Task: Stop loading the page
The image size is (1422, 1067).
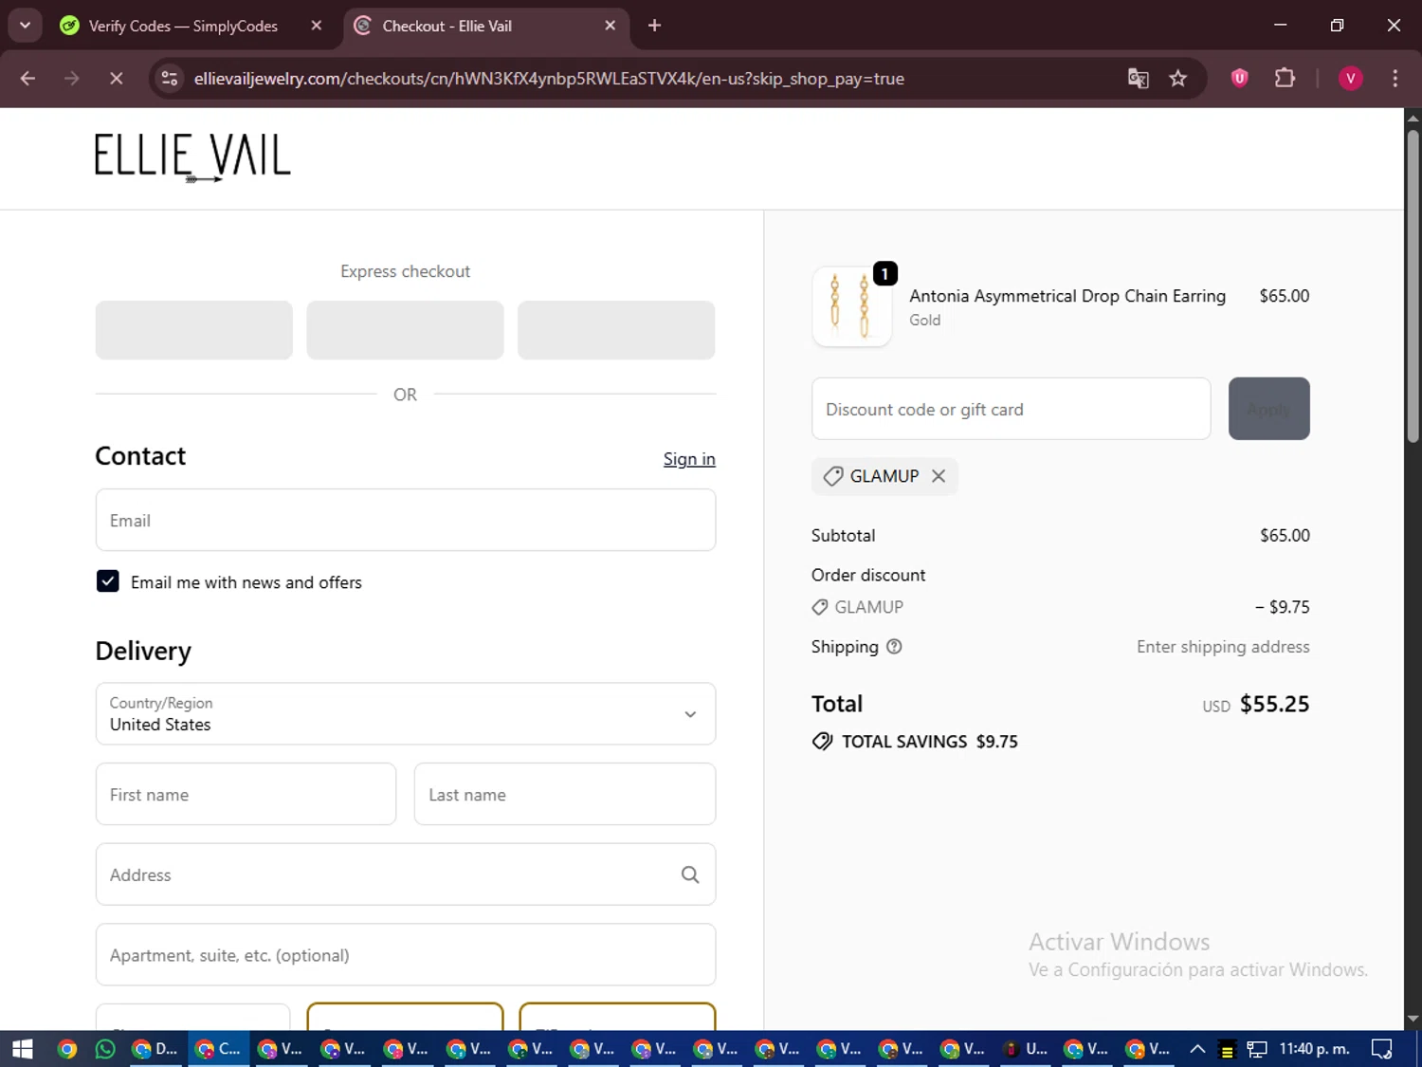Action: (117, 79)
